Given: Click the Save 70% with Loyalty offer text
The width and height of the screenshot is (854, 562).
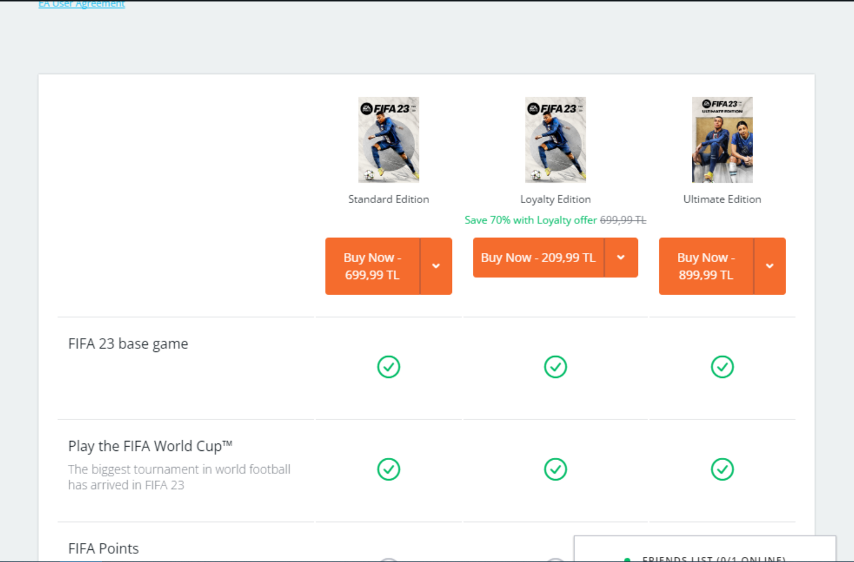Looking at the screenshot, I should coord(531,220).
